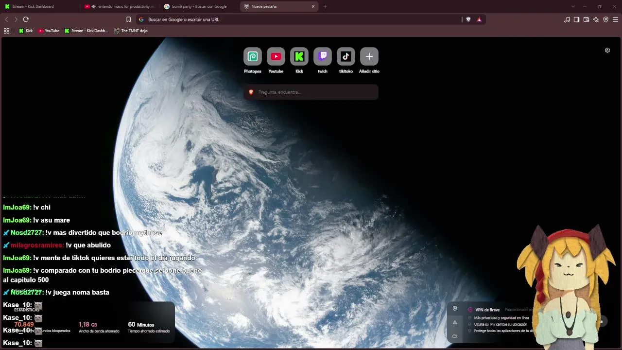Open the apps grid in bookmarks bar
The width and height of the screenshot is (622, 350).
(6, 31)
